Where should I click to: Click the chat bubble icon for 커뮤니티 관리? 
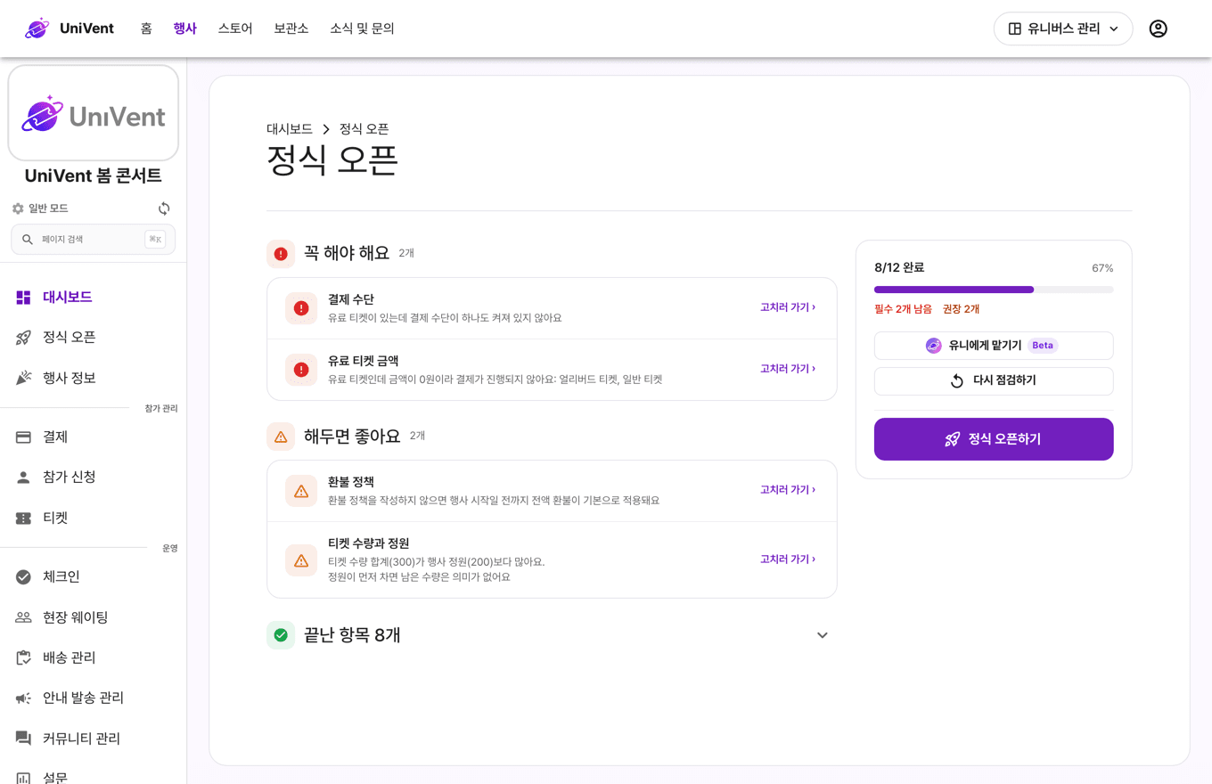[23, 739]
